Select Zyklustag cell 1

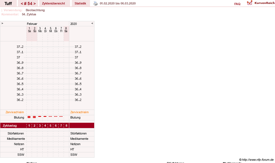coord(29,126)
